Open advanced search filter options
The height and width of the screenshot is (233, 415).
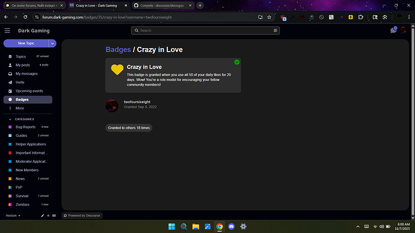[x=275, y=31]
